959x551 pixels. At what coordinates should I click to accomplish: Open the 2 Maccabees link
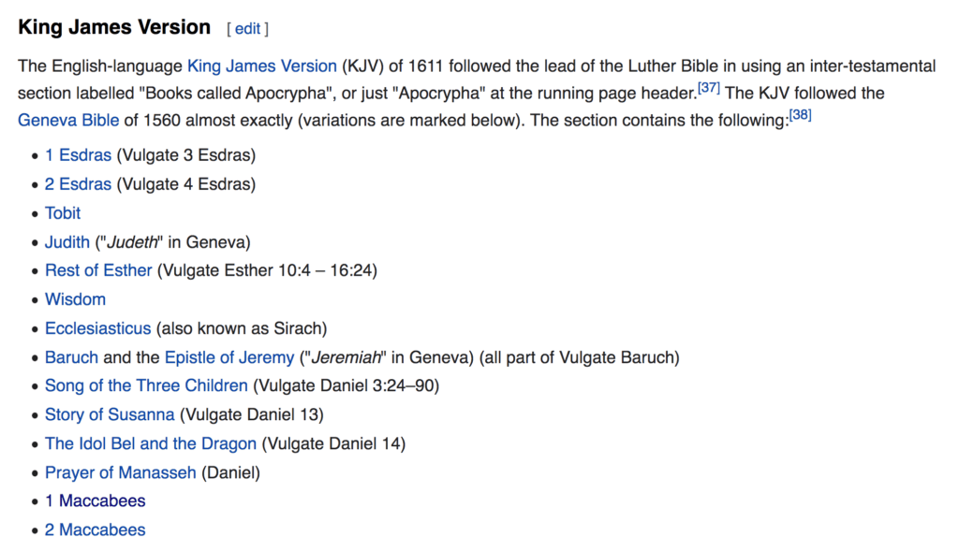click(x=96, y=529)
